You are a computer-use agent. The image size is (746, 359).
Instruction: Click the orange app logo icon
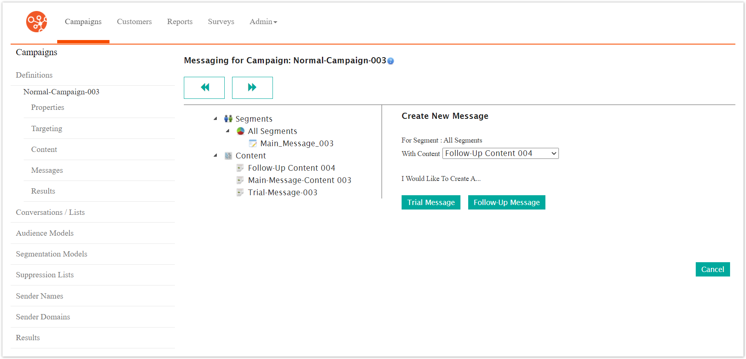pyautogui.click(x=36, y=22)
